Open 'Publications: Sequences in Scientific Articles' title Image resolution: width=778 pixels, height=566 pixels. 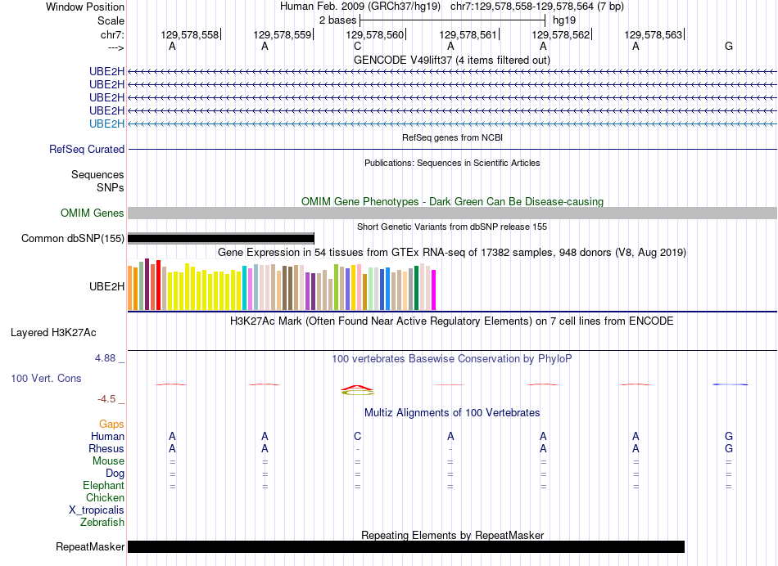[452, 163]
